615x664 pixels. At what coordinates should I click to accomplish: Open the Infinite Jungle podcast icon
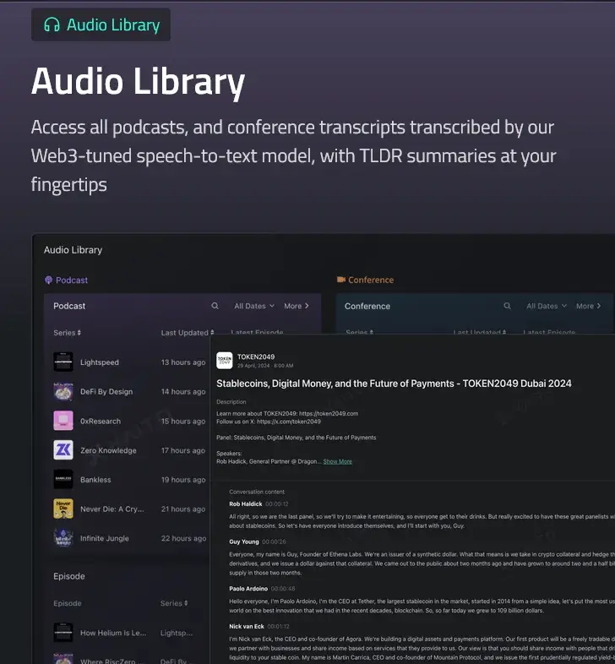coord(63,538)
